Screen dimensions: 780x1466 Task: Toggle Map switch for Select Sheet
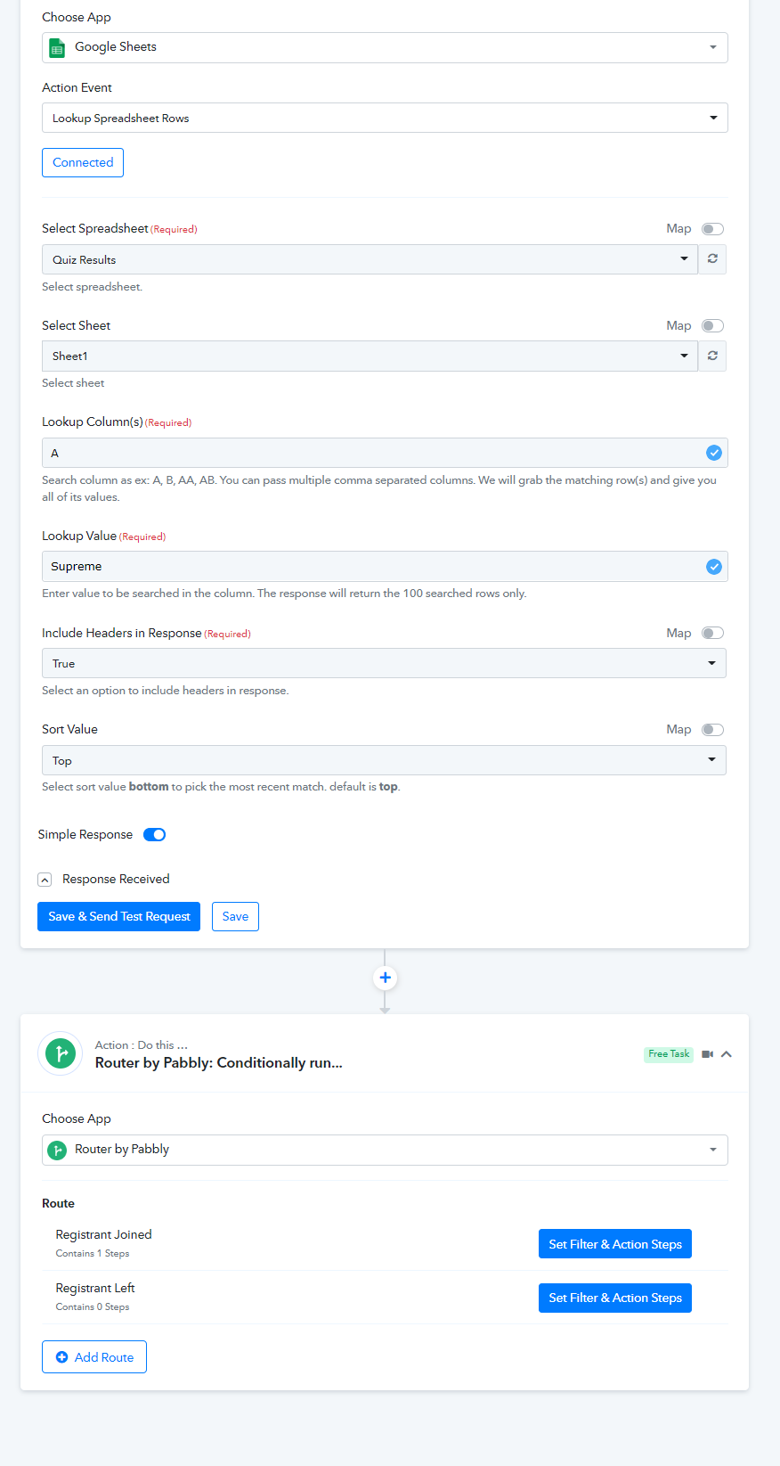coord(712,325)
